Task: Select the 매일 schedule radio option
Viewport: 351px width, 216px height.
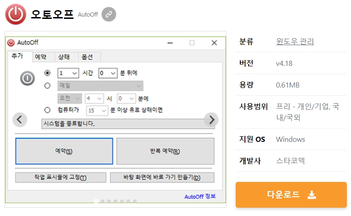Action: 47,86
